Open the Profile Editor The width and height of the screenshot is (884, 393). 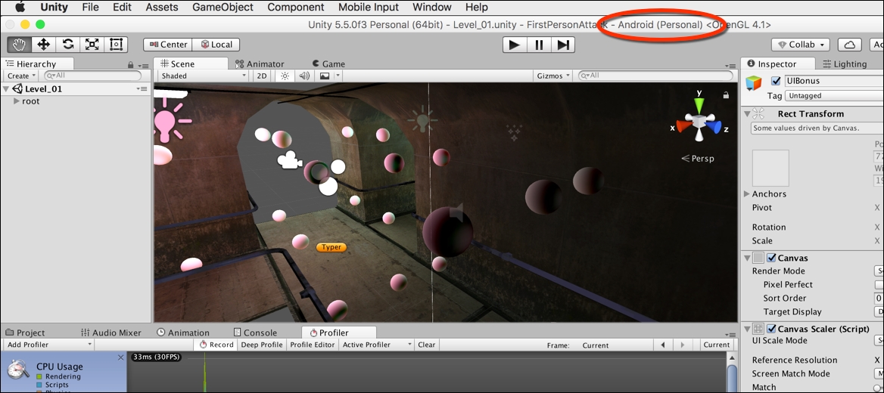(313, 345)
